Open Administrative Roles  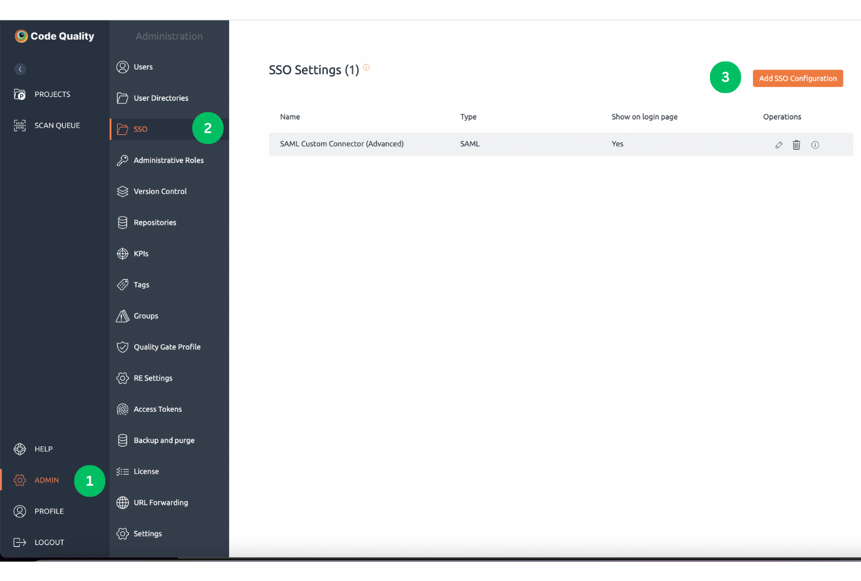click(168, 160)
